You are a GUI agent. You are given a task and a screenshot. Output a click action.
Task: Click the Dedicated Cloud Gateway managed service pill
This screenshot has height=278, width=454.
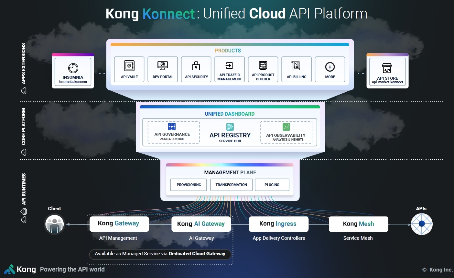tap(160, 254)
